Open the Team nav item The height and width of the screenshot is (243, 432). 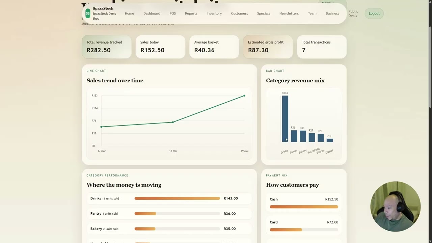(312, 13)
